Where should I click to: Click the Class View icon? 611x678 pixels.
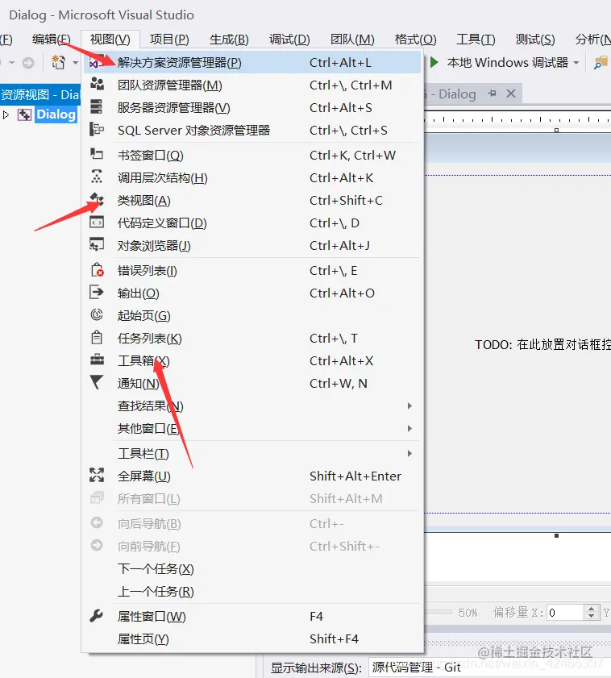point(97,199)
